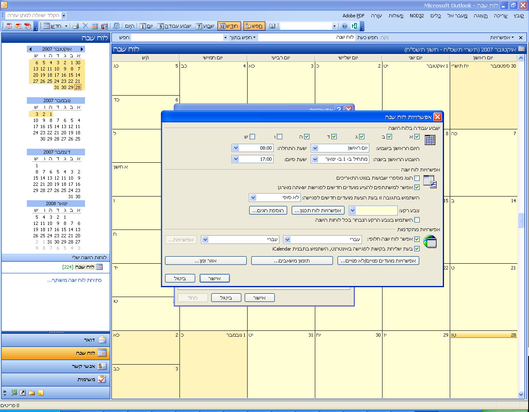The height and width of the screenshot is (412, 529).
Task: Open the first week of year dropdown
Action: point(314,159)
